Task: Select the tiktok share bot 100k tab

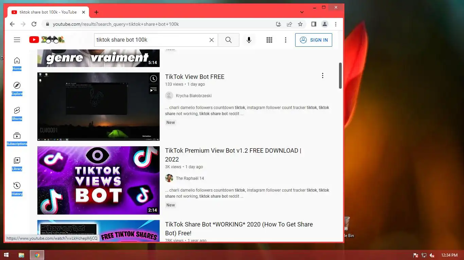Action: pyautogui.click(x=48, y=12)
